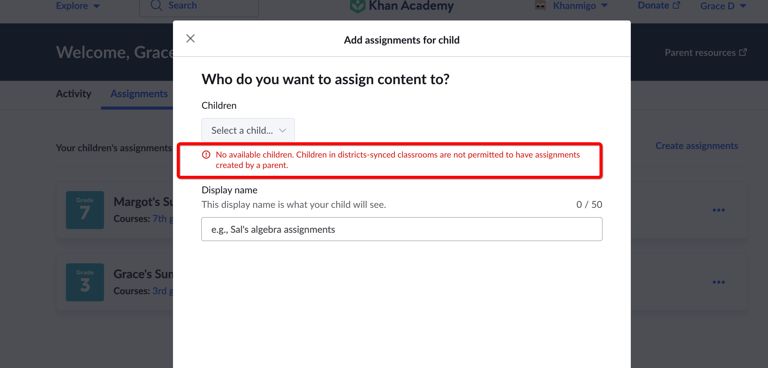The width and height of the screenshot is (768, 368).
Task: Open the Donate link
Action: (x=659, y=6)
